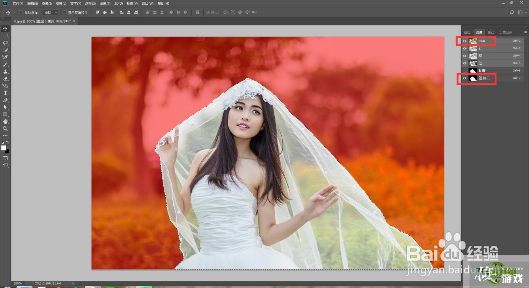Open the 文件(F) menu
This screenshot has width=529, height=288.
(18, 3)
